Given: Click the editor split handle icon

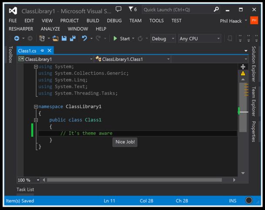Looking at the screenshot, I should tap(243, 67).
